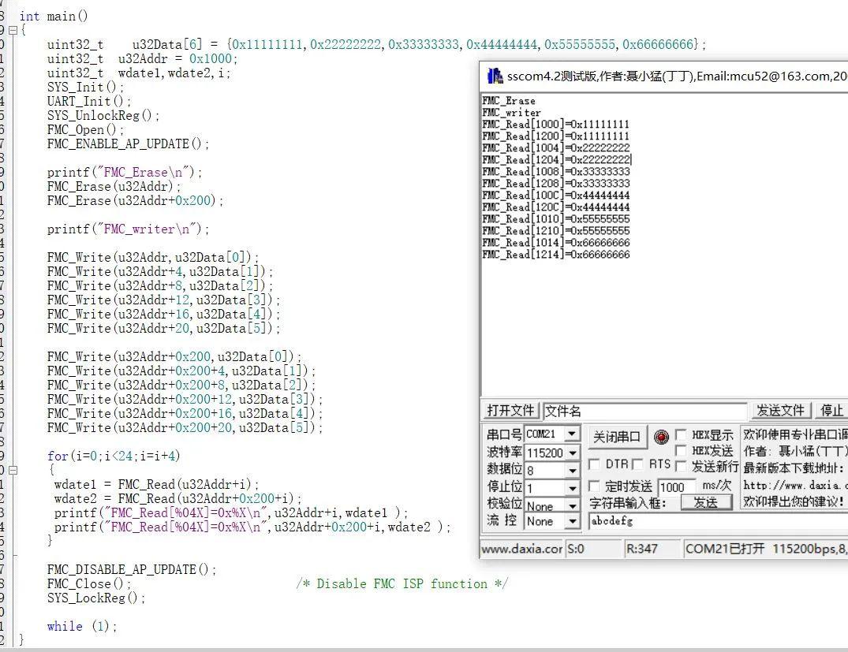Viewport: 848px width, 652px height.
Task: Click the SYS_UnlockReg(); code line
Action: 103,115
